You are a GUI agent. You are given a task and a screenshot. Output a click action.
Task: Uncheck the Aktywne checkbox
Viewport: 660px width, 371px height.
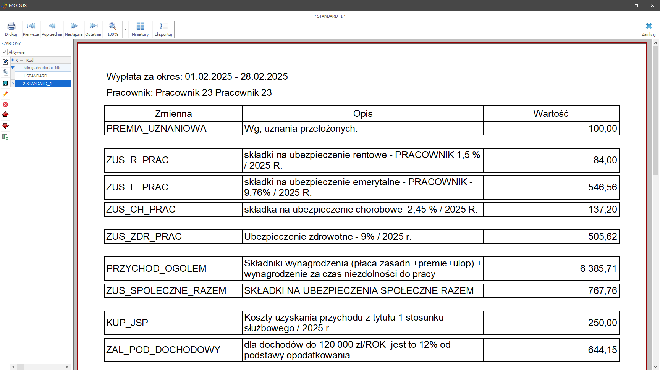coord(5,52)
